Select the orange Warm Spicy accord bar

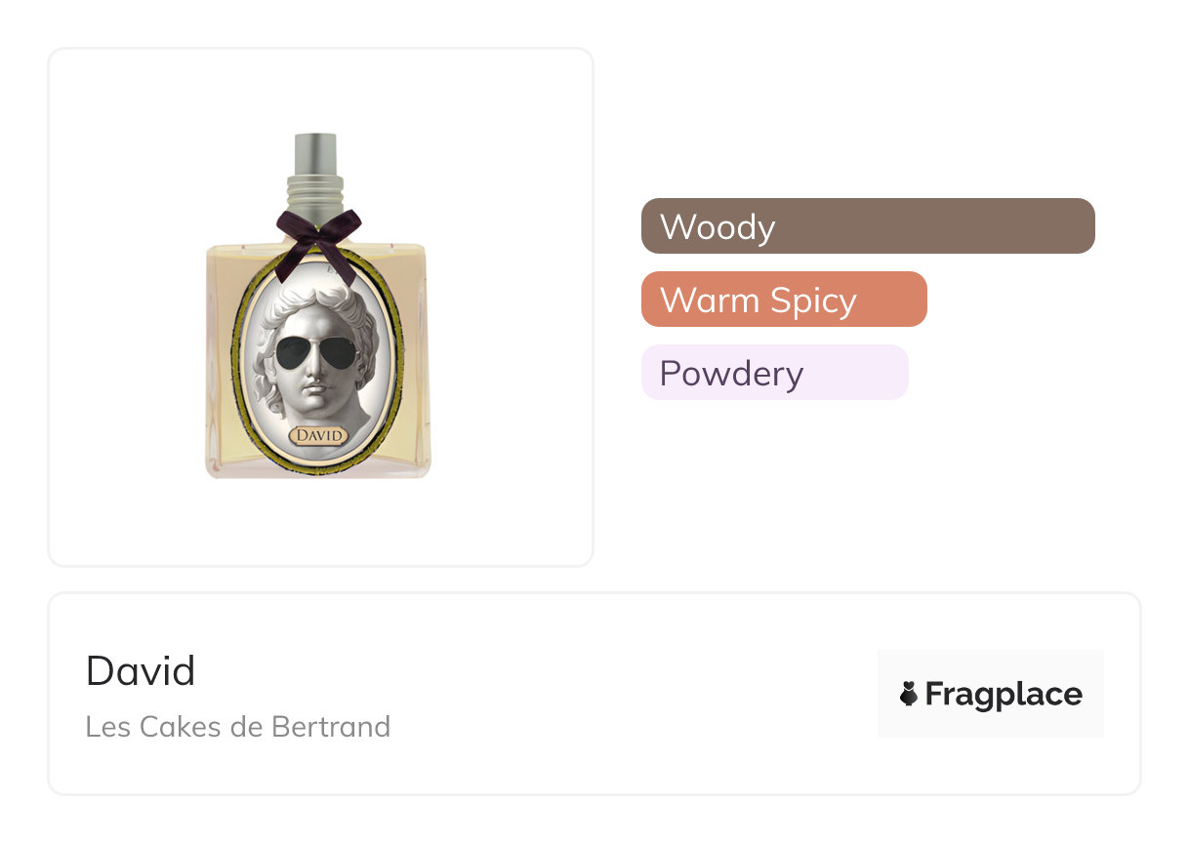coord(784,300)
